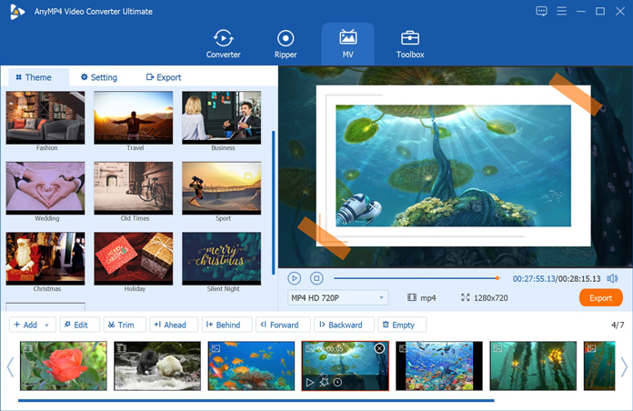Remove the selected clip with X icon
Image resolution: width=633 pixels, height=411 pixels.
379,348
